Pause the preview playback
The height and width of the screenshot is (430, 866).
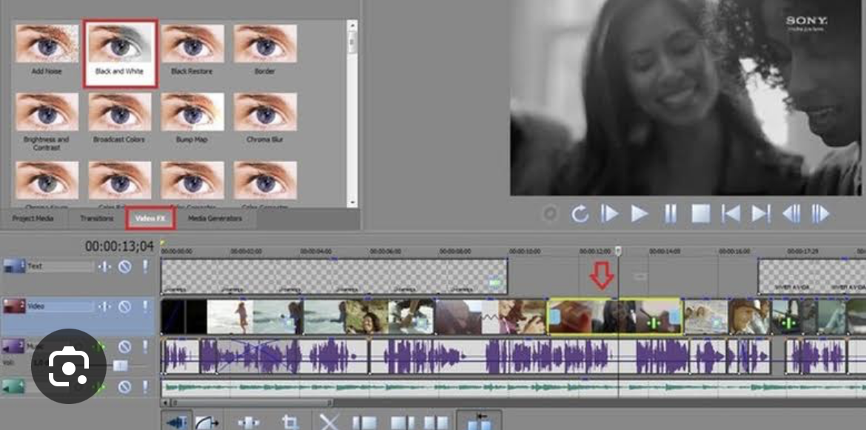click(x=670, y=214)
